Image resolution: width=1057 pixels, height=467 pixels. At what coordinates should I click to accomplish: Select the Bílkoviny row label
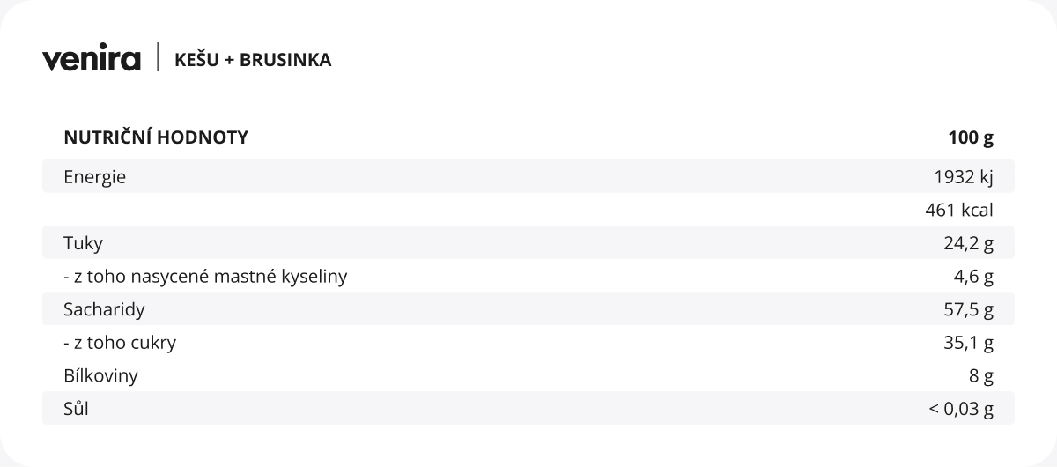[x=100, y=376]
